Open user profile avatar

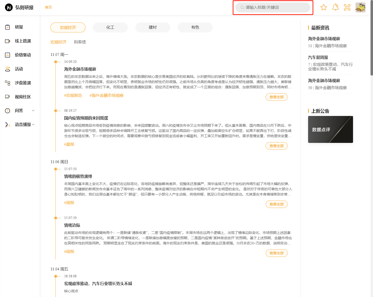tap(361, 7)
